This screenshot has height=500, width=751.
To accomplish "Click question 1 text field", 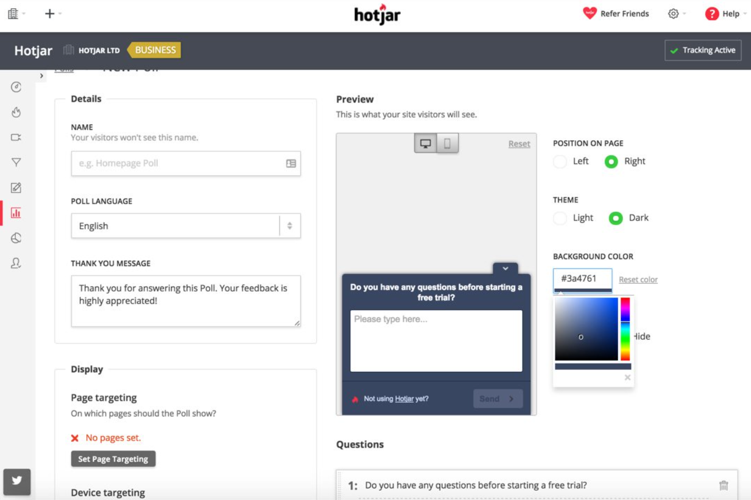I will pos(476,485).
